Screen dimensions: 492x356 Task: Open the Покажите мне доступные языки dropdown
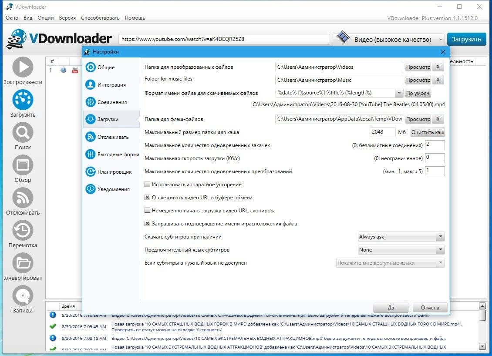pos(391,263)
